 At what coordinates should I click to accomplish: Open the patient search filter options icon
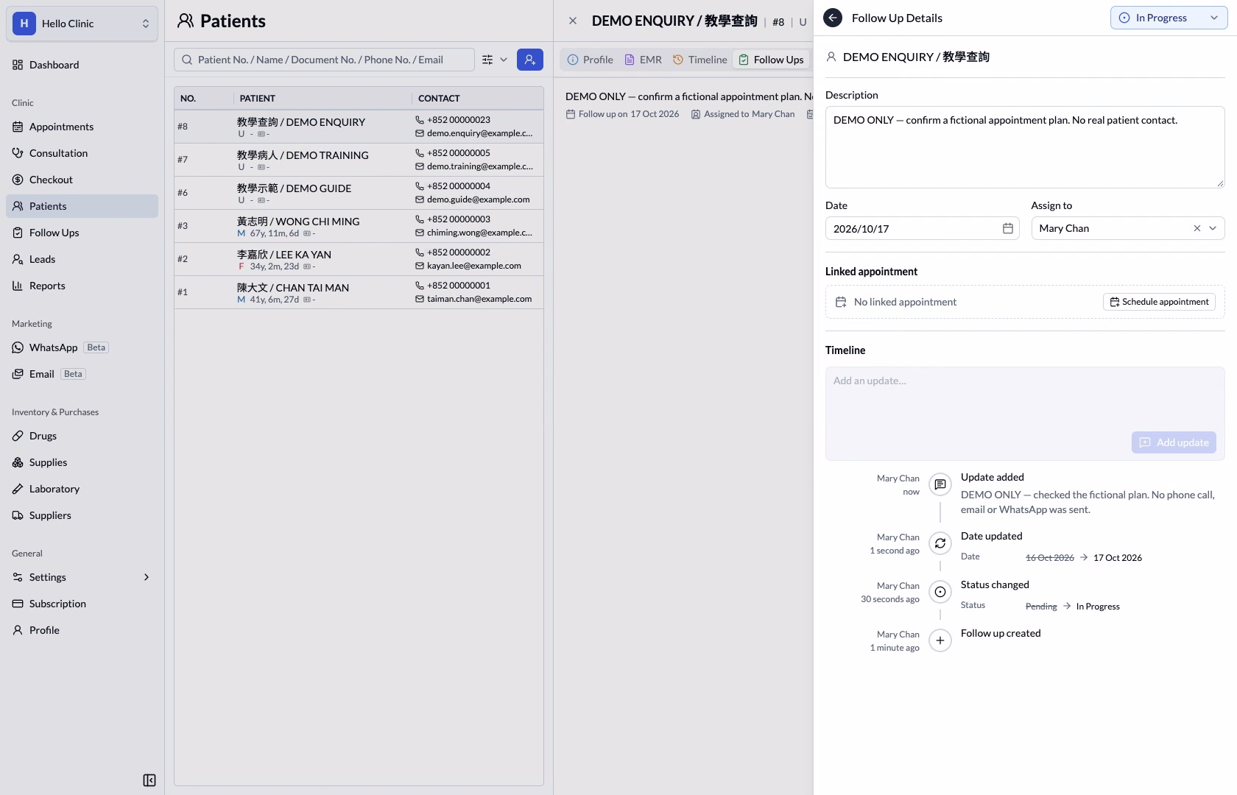487,60
